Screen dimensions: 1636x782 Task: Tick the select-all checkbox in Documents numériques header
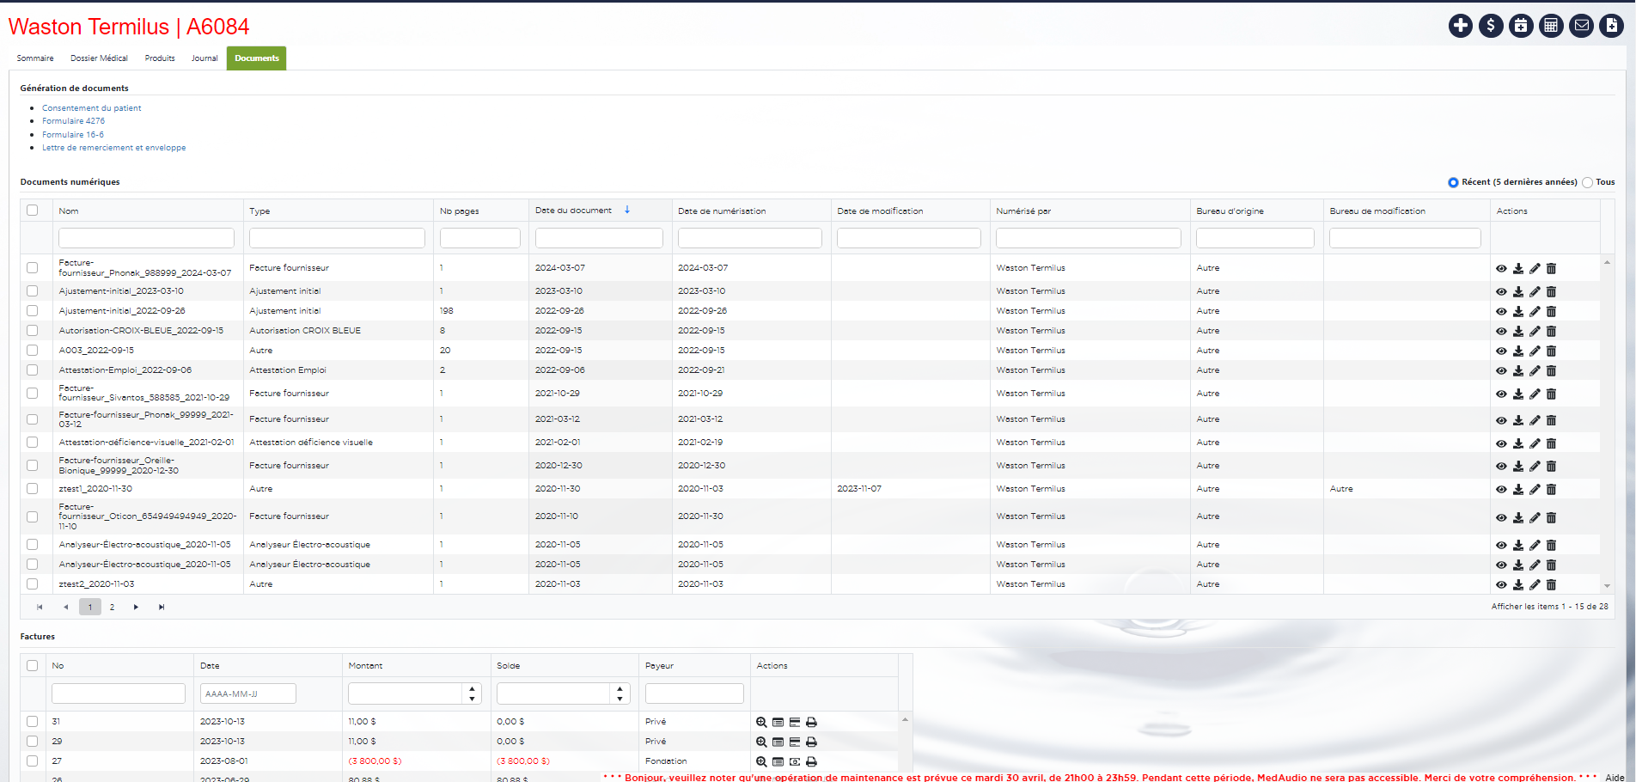[33, 211]
